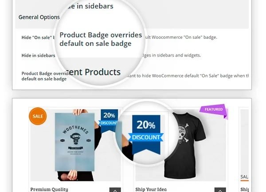266x192 pixels.
Task: Click the magnified Product Badge overrides text
Action: (x=101, y=39)
